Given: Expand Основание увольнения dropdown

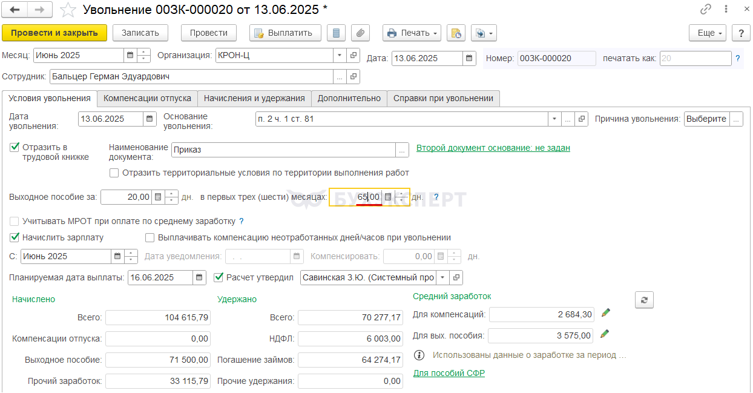Looking at the screenshot, I should coord(554,119).
